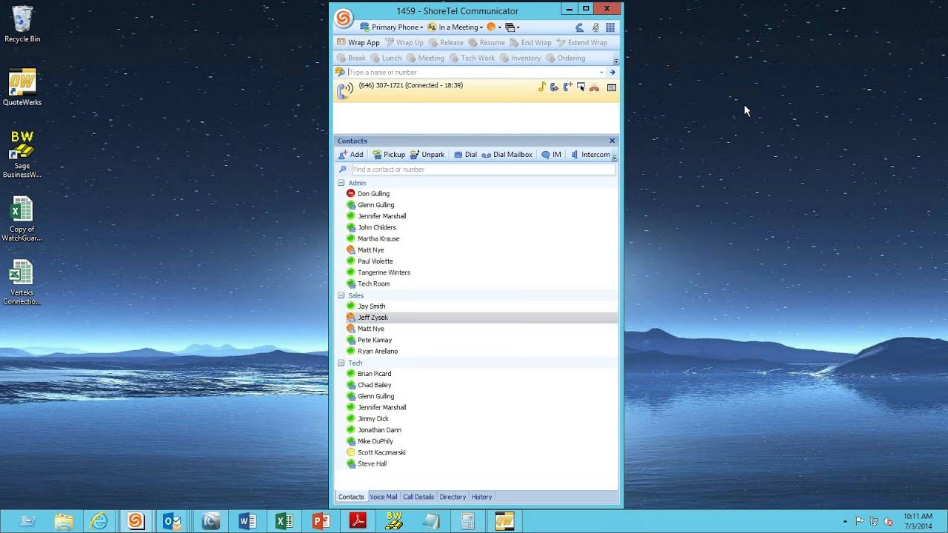
Task: Select the Contacts tab
Action: pos(351,497)
